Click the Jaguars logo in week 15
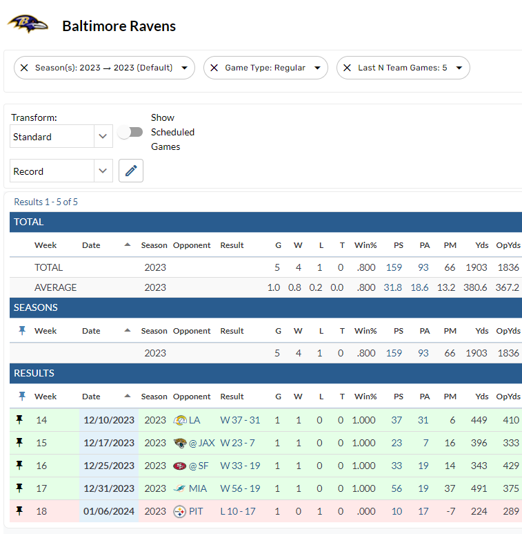522x534 pixels. point(181,443)
